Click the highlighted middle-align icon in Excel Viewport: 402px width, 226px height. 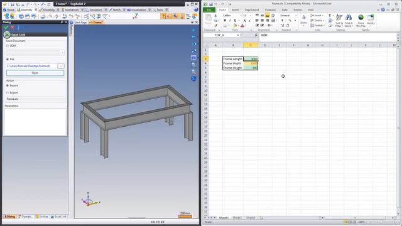tap(267, 16)
